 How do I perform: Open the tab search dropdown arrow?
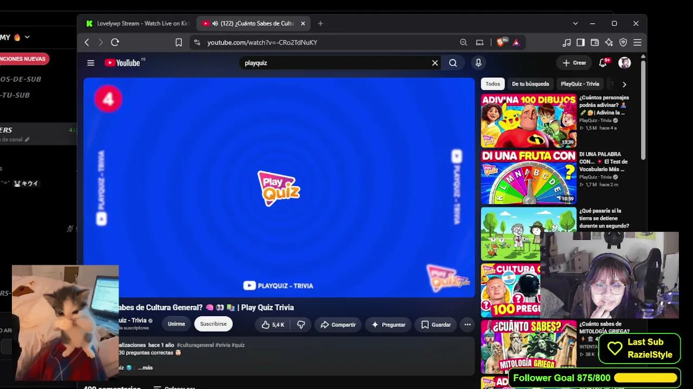[x=575, y=23]
